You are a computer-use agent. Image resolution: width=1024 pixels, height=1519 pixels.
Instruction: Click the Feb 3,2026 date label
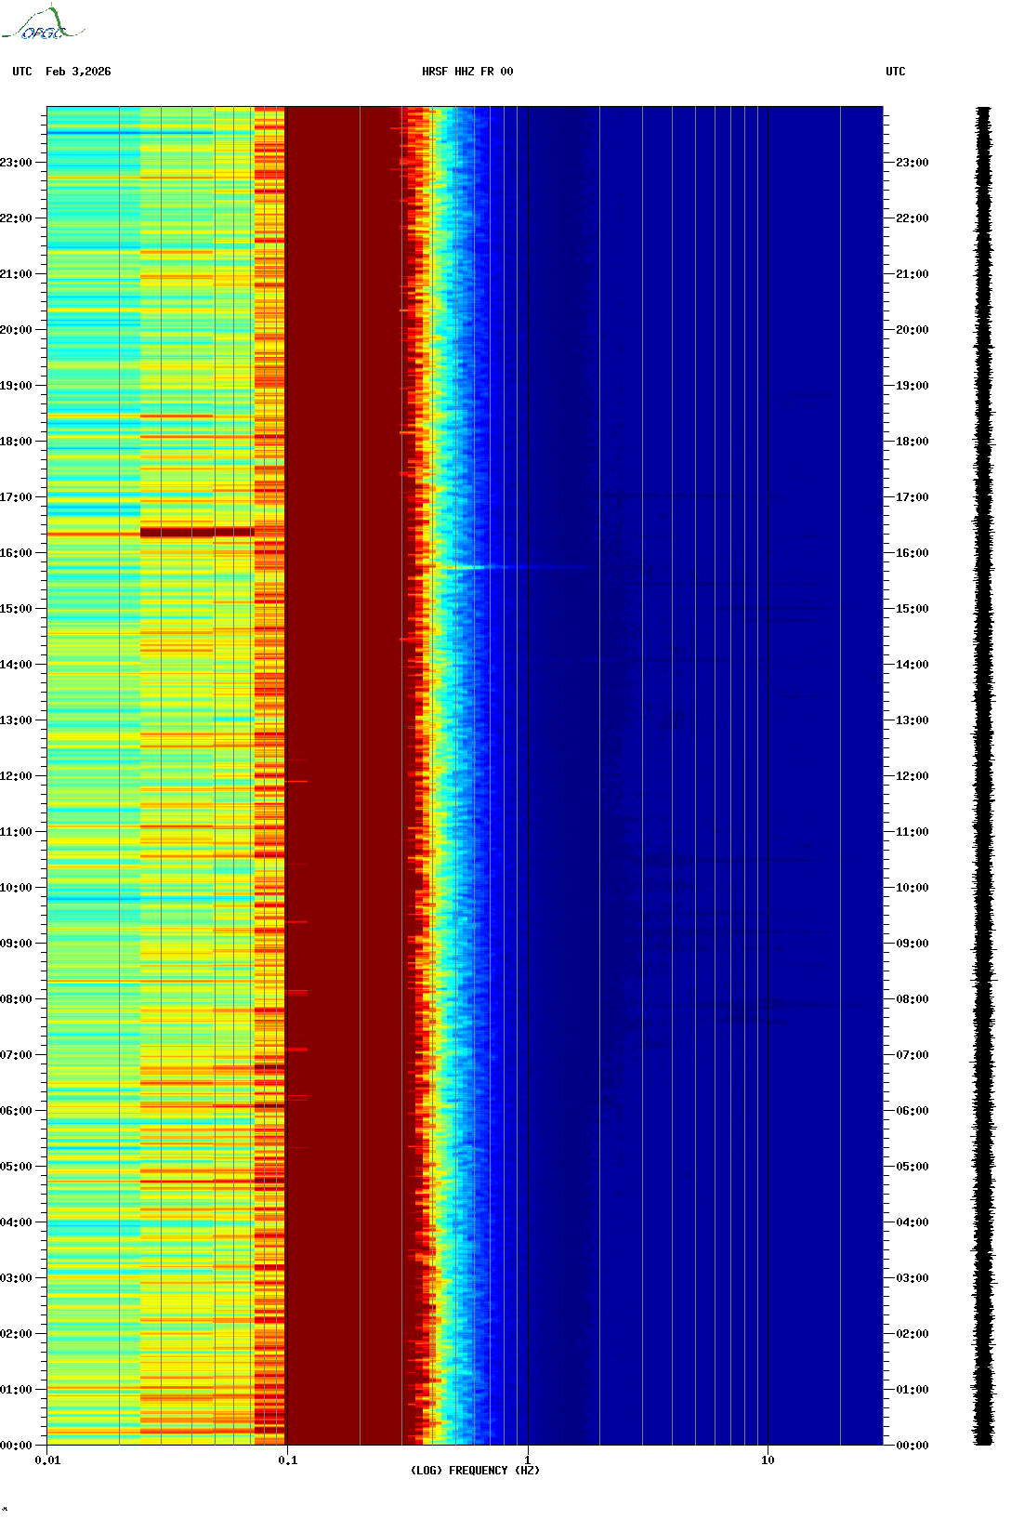(x=78, y=72)
